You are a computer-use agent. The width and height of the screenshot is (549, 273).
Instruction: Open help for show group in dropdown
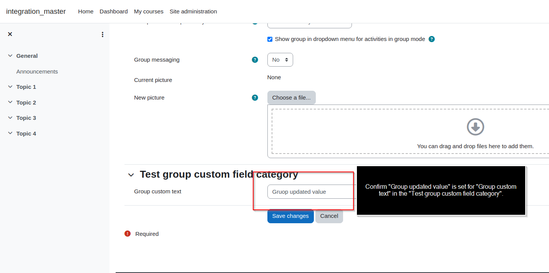coord(431,39)
